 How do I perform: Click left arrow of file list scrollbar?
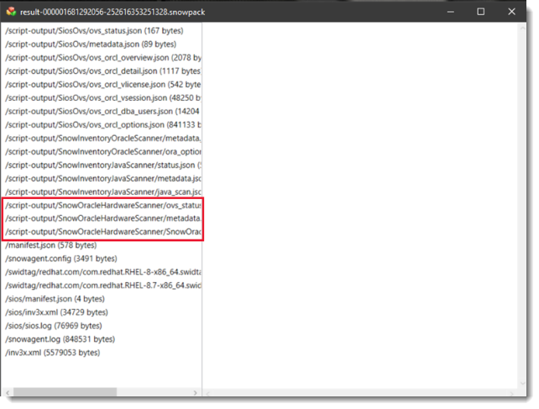coord(8,392)
